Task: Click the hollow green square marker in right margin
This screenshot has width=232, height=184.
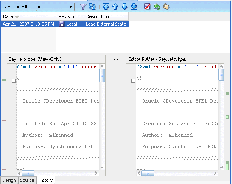Action: pyautogui.click(x=227, y=117)
